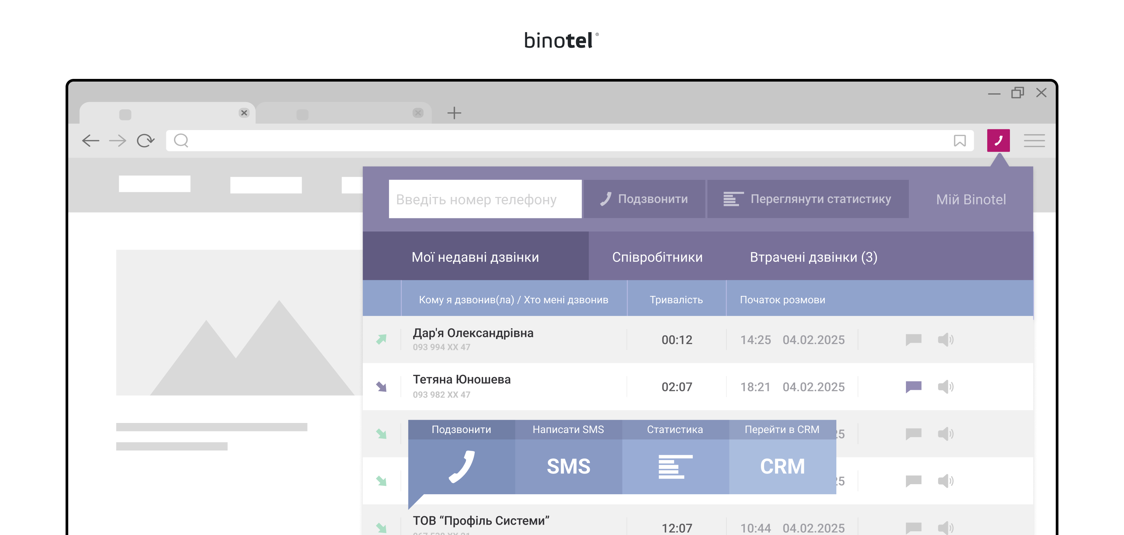Restore the browser window size

(x=1018, y=93)
